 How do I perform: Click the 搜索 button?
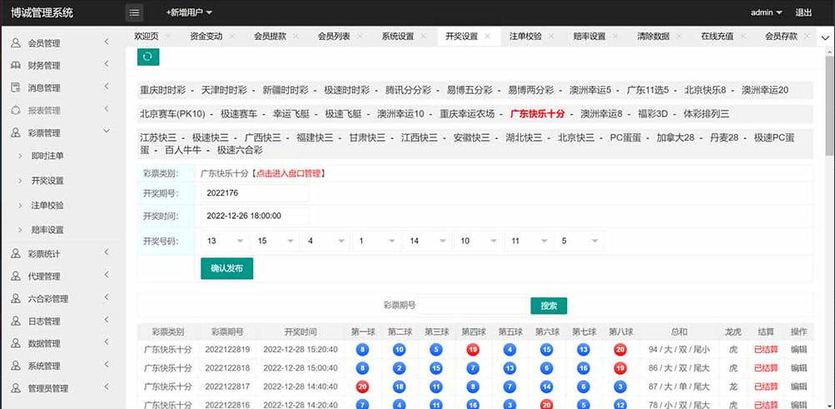[549, 306]
